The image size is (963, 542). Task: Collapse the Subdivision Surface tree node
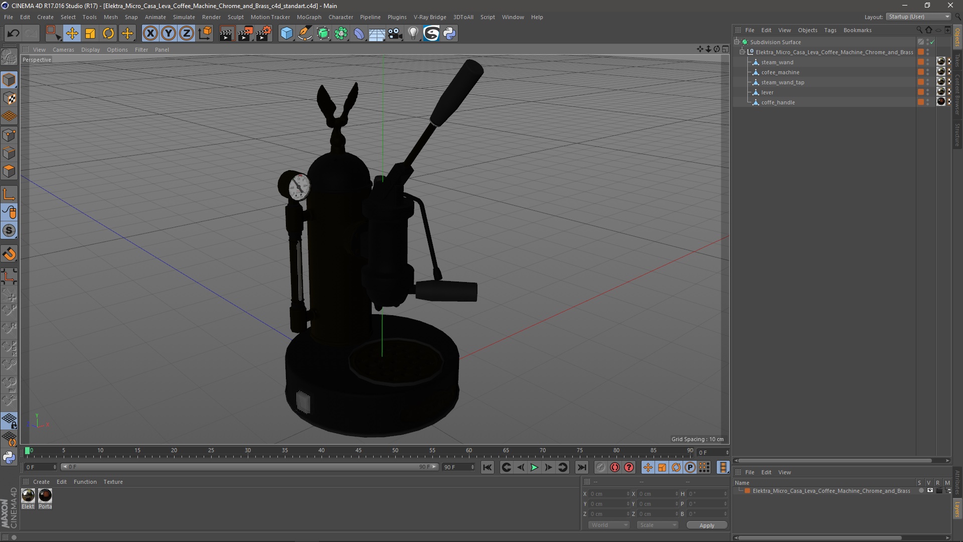click(737, 42)
